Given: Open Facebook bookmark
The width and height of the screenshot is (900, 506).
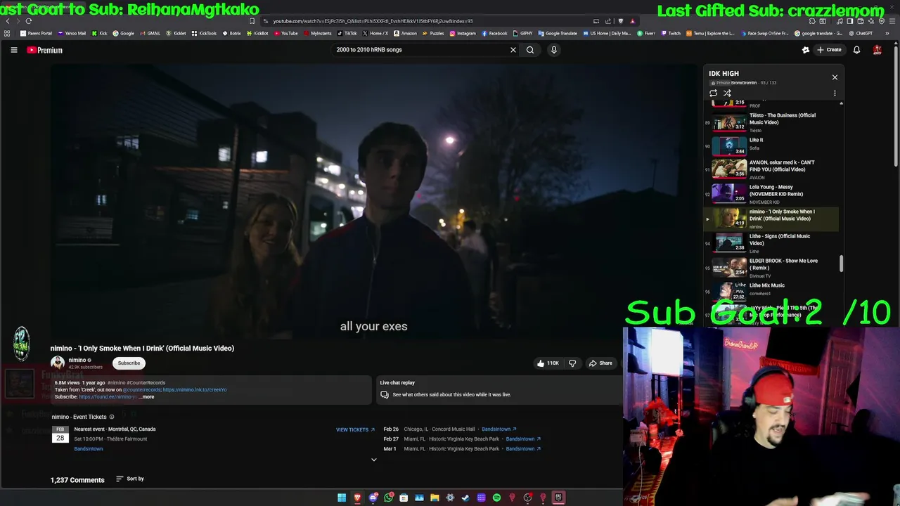Looking at the screenshot, I should point(495,33).
